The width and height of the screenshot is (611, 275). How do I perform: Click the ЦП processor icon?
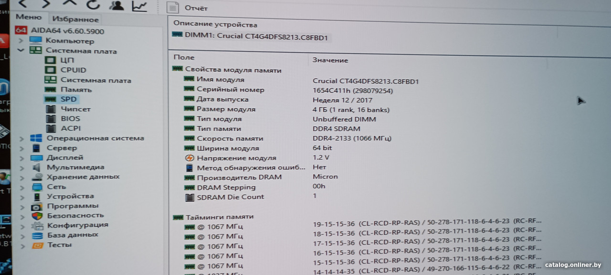click(x=51, y=61)
